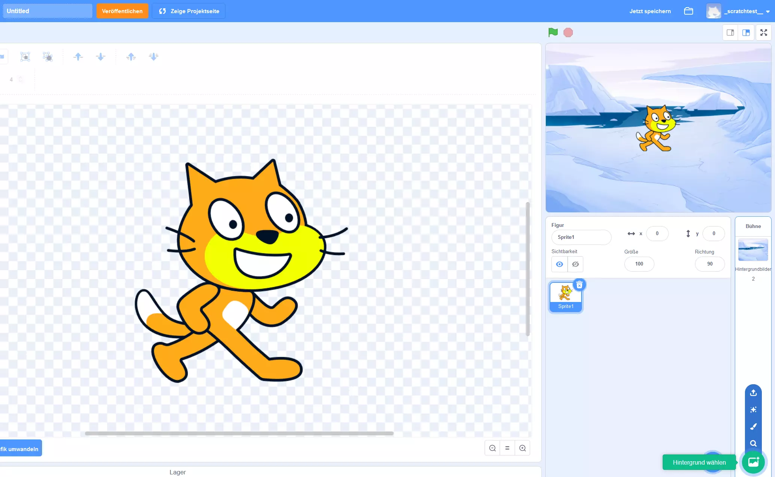Viewport: 775px width, 477px height.
Task: Add a surprise backdrop
Action: tap(753, 409)
